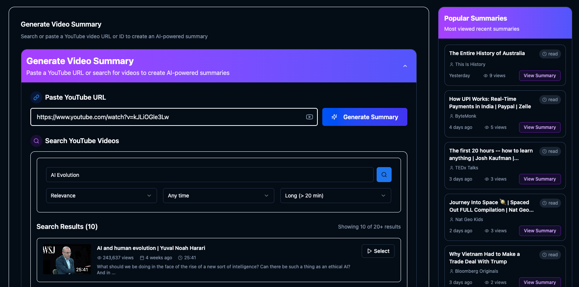
Task: View Summary for Journey Into Space
Action: (540, 231)
